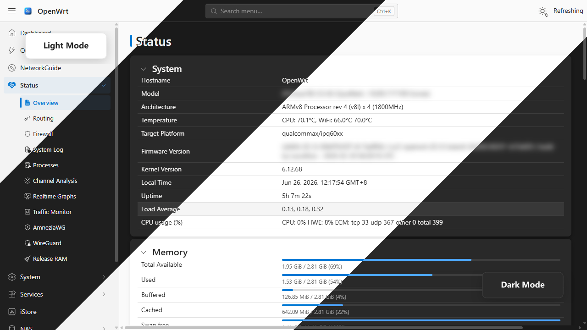Click the WireGuard icon
Viewport: 587px width, 330px height.
(28, 243)
